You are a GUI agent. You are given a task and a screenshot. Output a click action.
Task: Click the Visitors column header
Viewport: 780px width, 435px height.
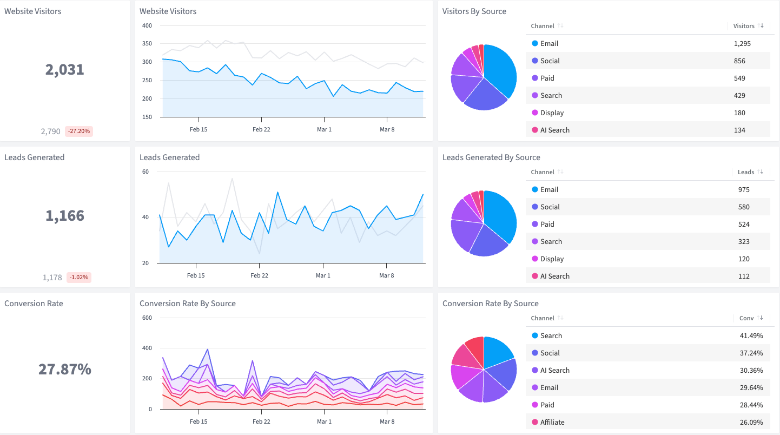click(744, 26)
